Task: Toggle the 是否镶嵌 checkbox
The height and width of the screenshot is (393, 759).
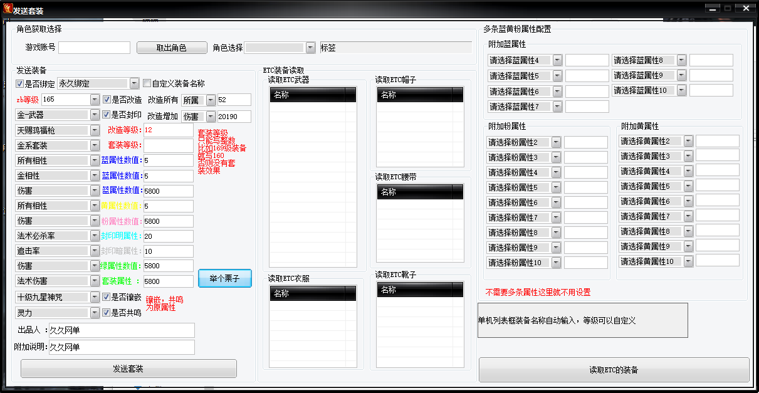Action: 107,297
